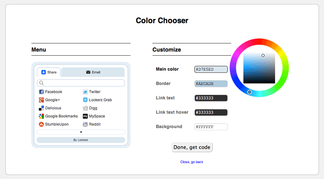
Task: Click the Done, get code button
Action: tap(192, 147)
